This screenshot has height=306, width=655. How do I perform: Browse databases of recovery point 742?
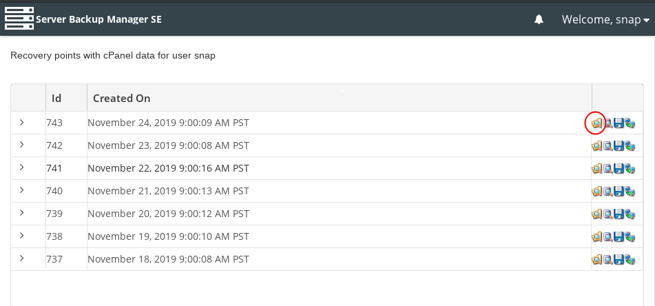click(x=608, y=146)
